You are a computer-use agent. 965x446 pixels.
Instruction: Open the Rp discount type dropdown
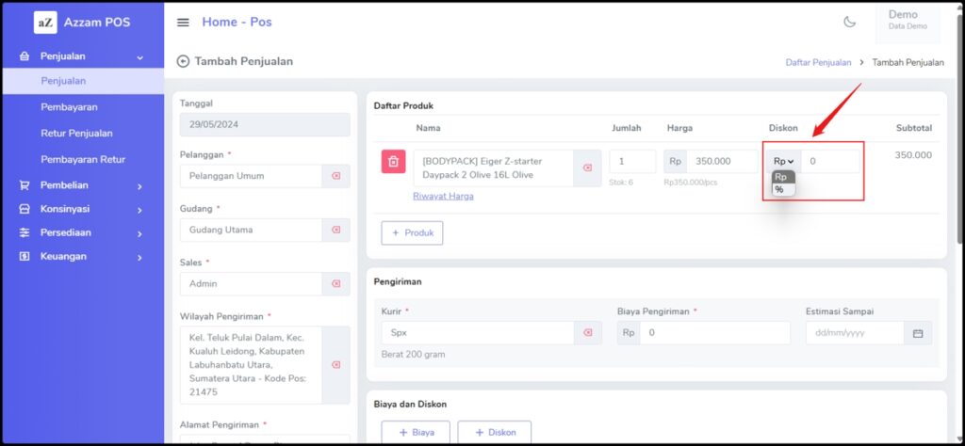783,162
